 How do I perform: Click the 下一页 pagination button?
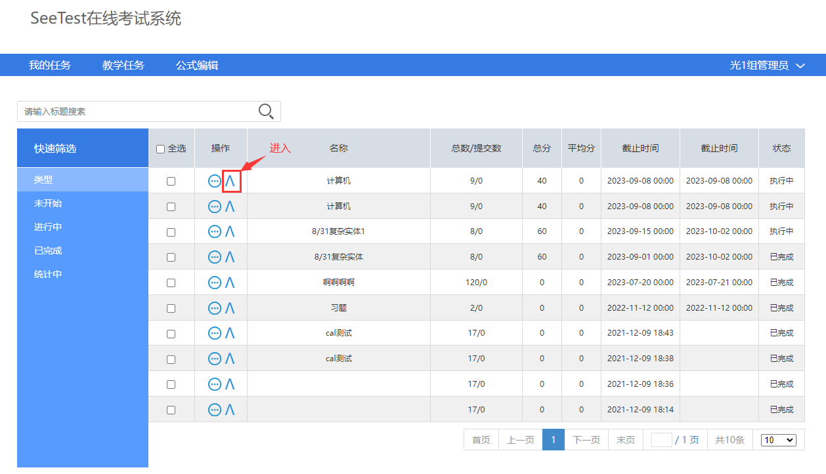click(x=586, y=440)
